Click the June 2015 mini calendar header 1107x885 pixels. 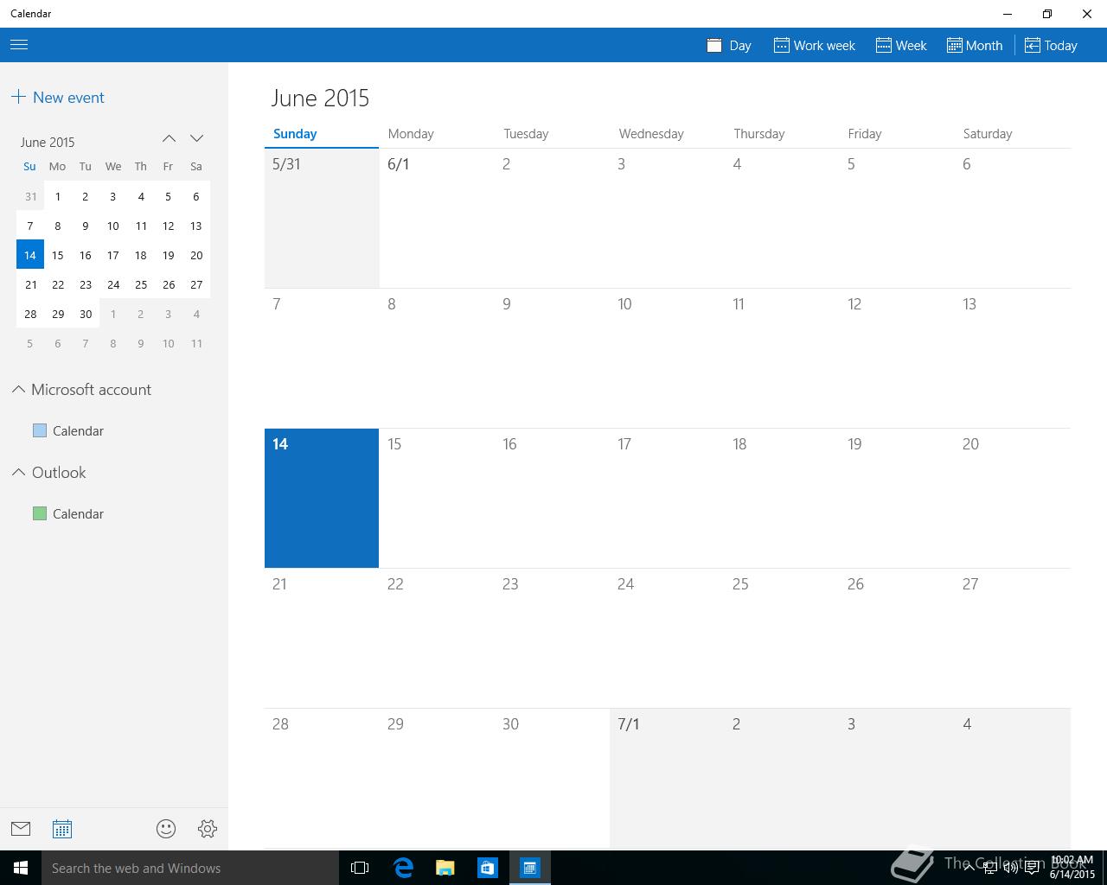pyautogui.click(x=48, y=142)
